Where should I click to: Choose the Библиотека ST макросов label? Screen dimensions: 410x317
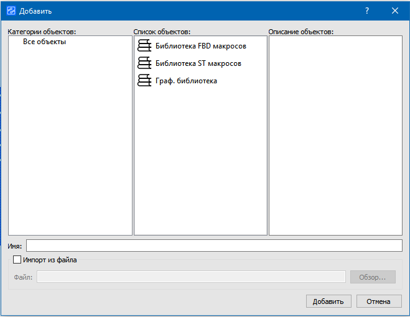(198, 63)
